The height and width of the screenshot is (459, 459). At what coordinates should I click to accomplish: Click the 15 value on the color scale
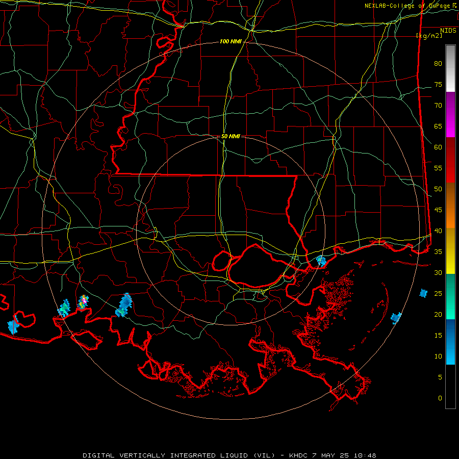pyautogui.click(x=438, y=336)
